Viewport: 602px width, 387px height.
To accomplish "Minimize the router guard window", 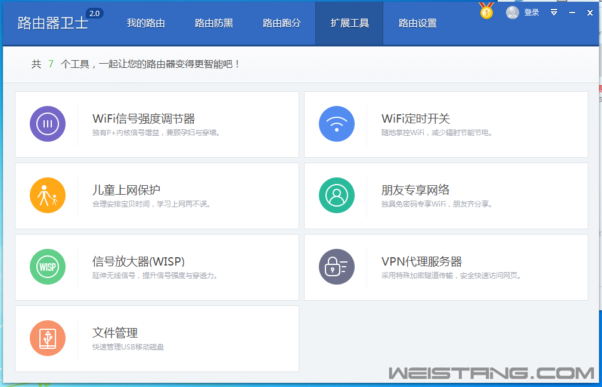I will [572, 13].
